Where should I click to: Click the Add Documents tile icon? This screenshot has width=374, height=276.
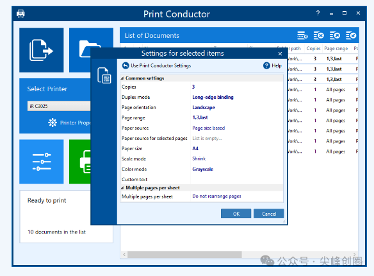coord(41,50)
